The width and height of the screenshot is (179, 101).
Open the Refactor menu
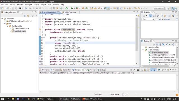tap(20, 4)
